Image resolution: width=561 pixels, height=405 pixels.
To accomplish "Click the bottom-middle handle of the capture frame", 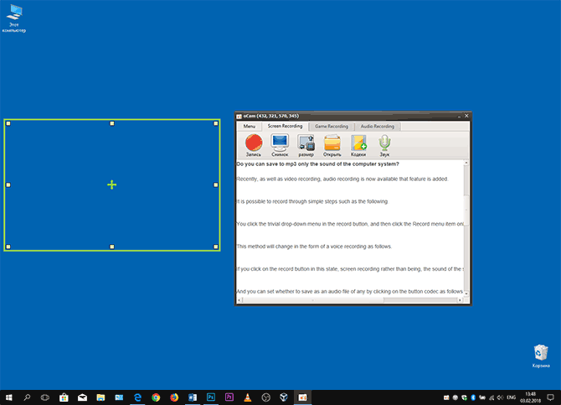I will click(x=112, y=247).
